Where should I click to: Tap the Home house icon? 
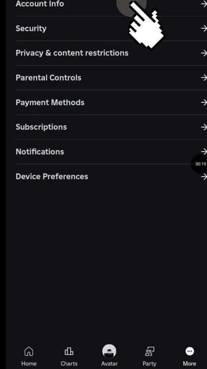coord(29,352)
